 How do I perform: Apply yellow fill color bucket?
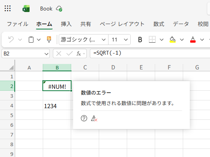(x=173, y=40)
